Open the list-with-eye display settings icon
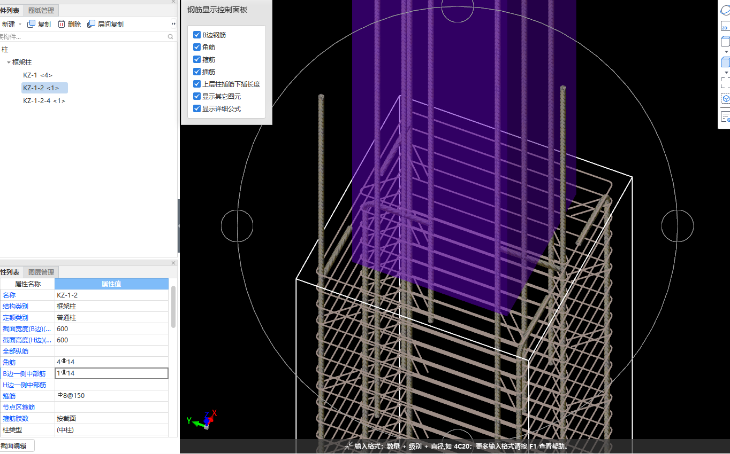Screen dimensions: 730x454 [725, 116]
